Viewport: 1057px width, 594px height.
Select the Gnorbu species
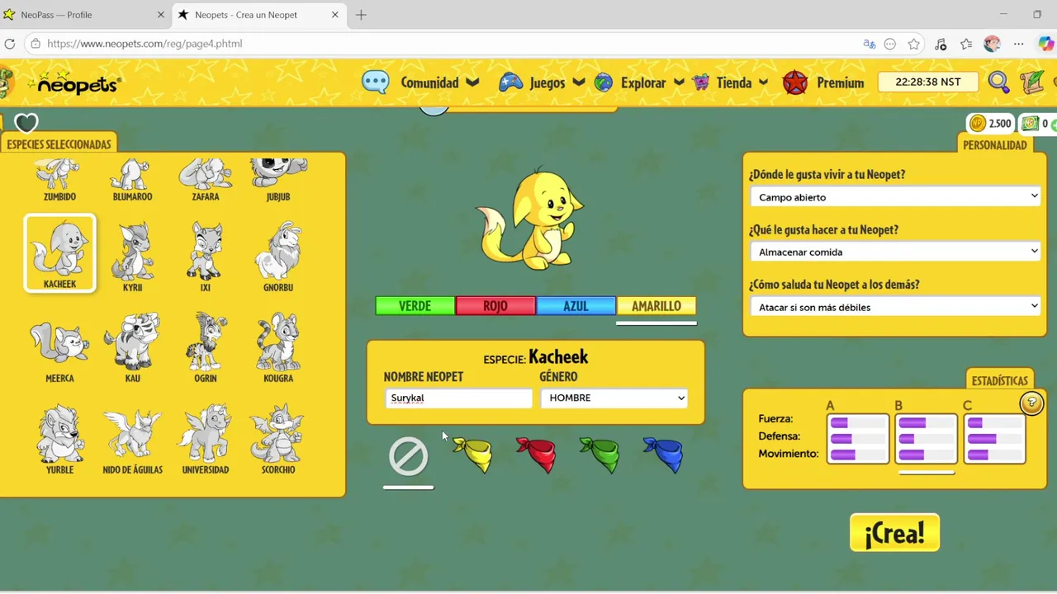pyautogui.click(x=278, y=256)
